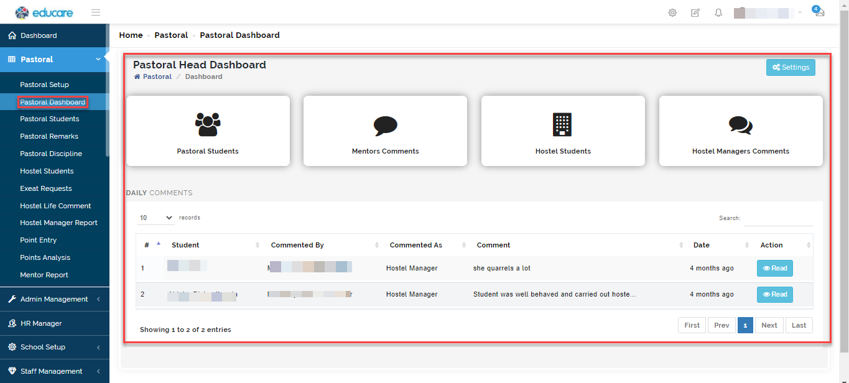Open Mentor Report
Image resolution: width=849 pixels, height=383 pixels.
pos(44,275)
